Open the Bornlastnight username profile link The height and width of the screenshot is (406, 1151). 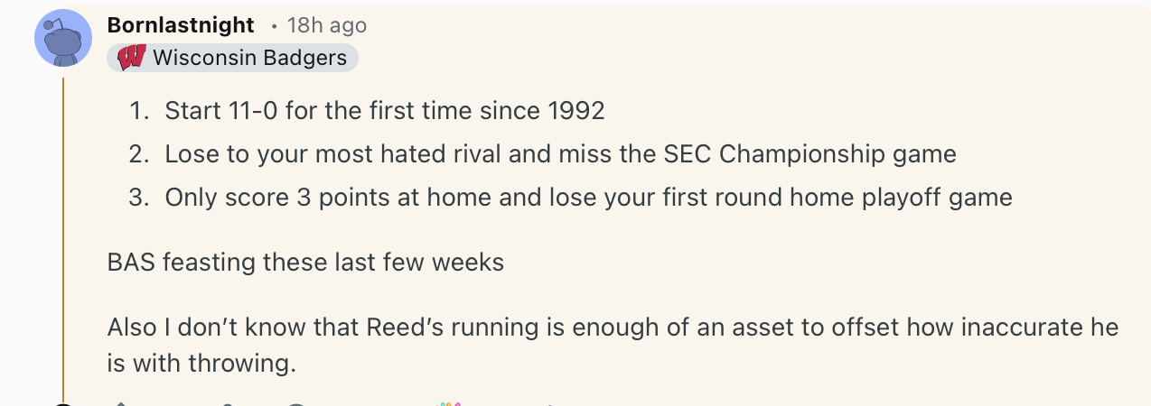pos(181,25)
